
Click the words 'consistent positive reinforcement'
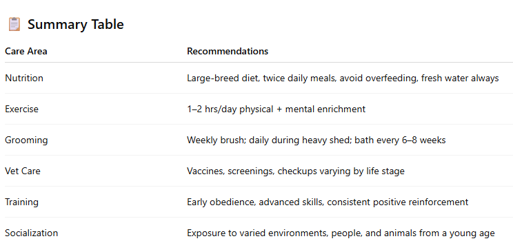[x=398, y=202]
